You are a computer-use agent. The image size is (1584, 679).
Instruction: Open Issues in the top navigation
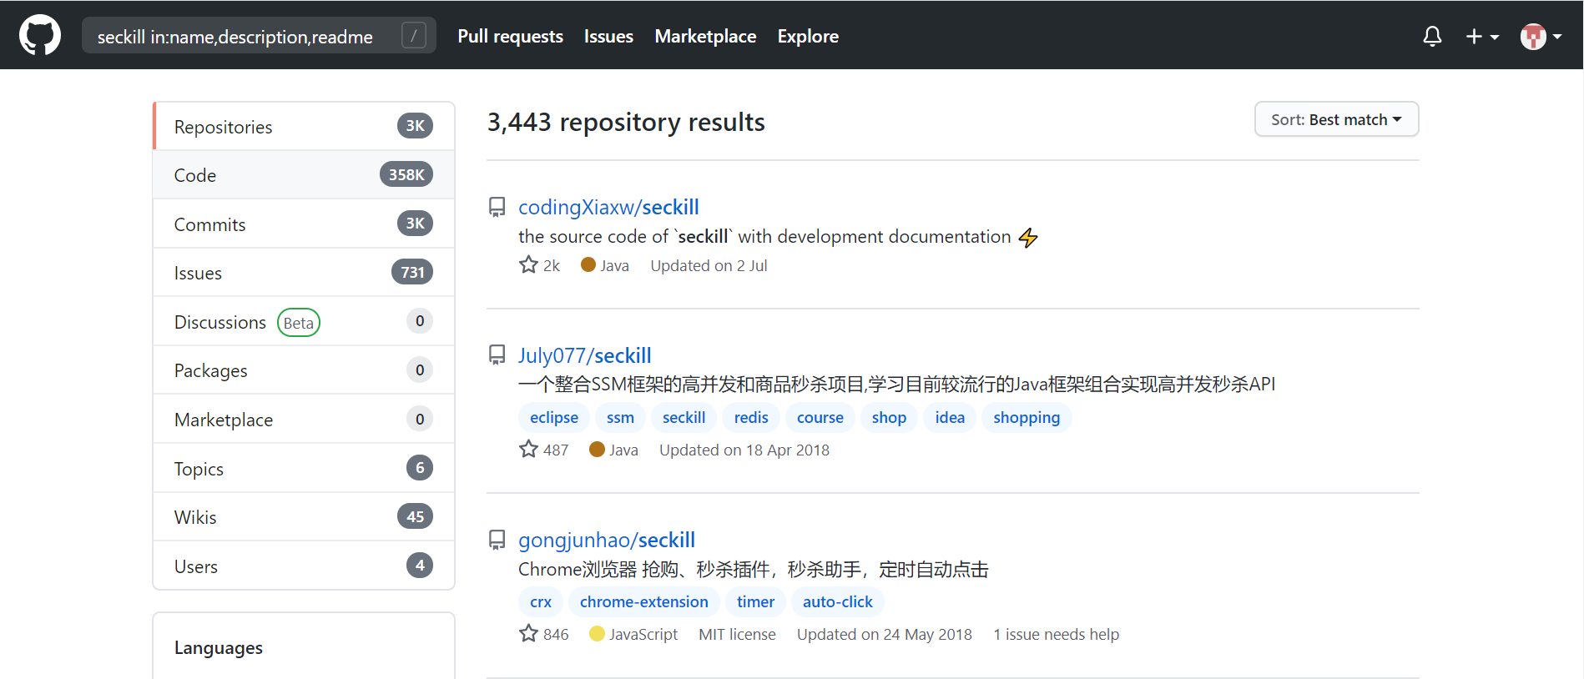pyautogui.click(x=608, y=36)
